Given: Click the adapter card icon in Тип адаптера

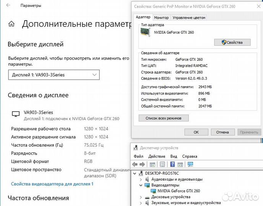Looking at the screenshot, I should pos(145,32).
